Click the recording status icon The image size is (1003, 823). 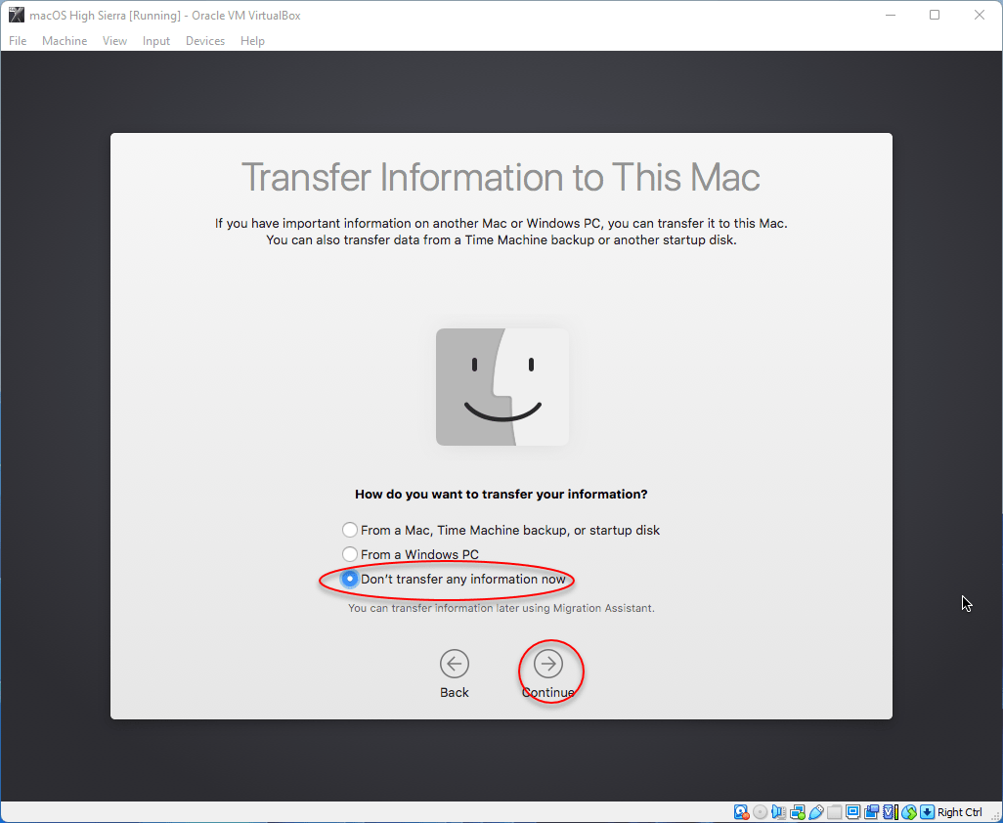871,812
